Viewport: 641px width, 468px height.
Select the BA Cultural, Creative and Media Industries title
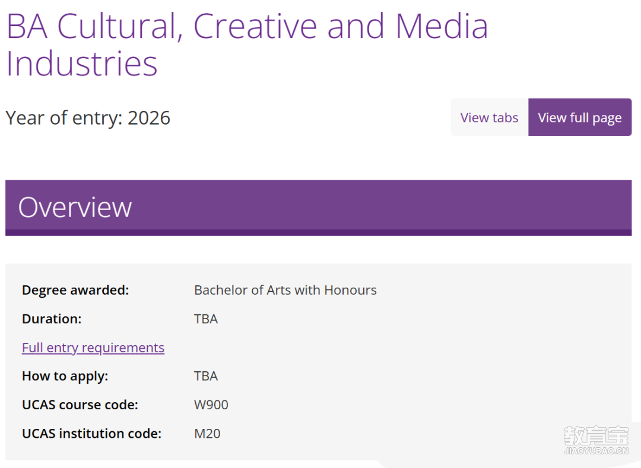click(x=247, y=44)
